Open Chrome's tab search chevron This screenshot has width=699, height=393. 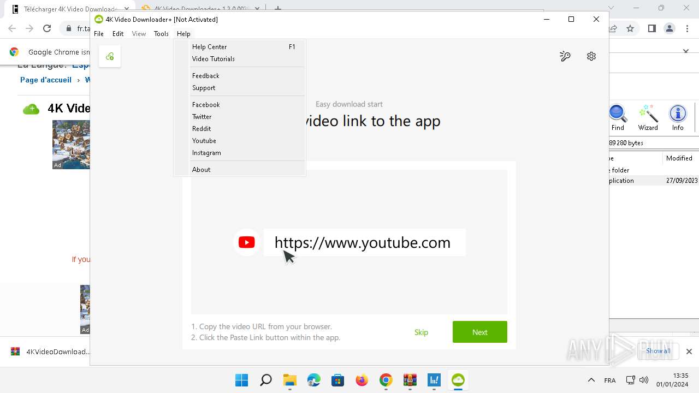(x=611, y=8)
